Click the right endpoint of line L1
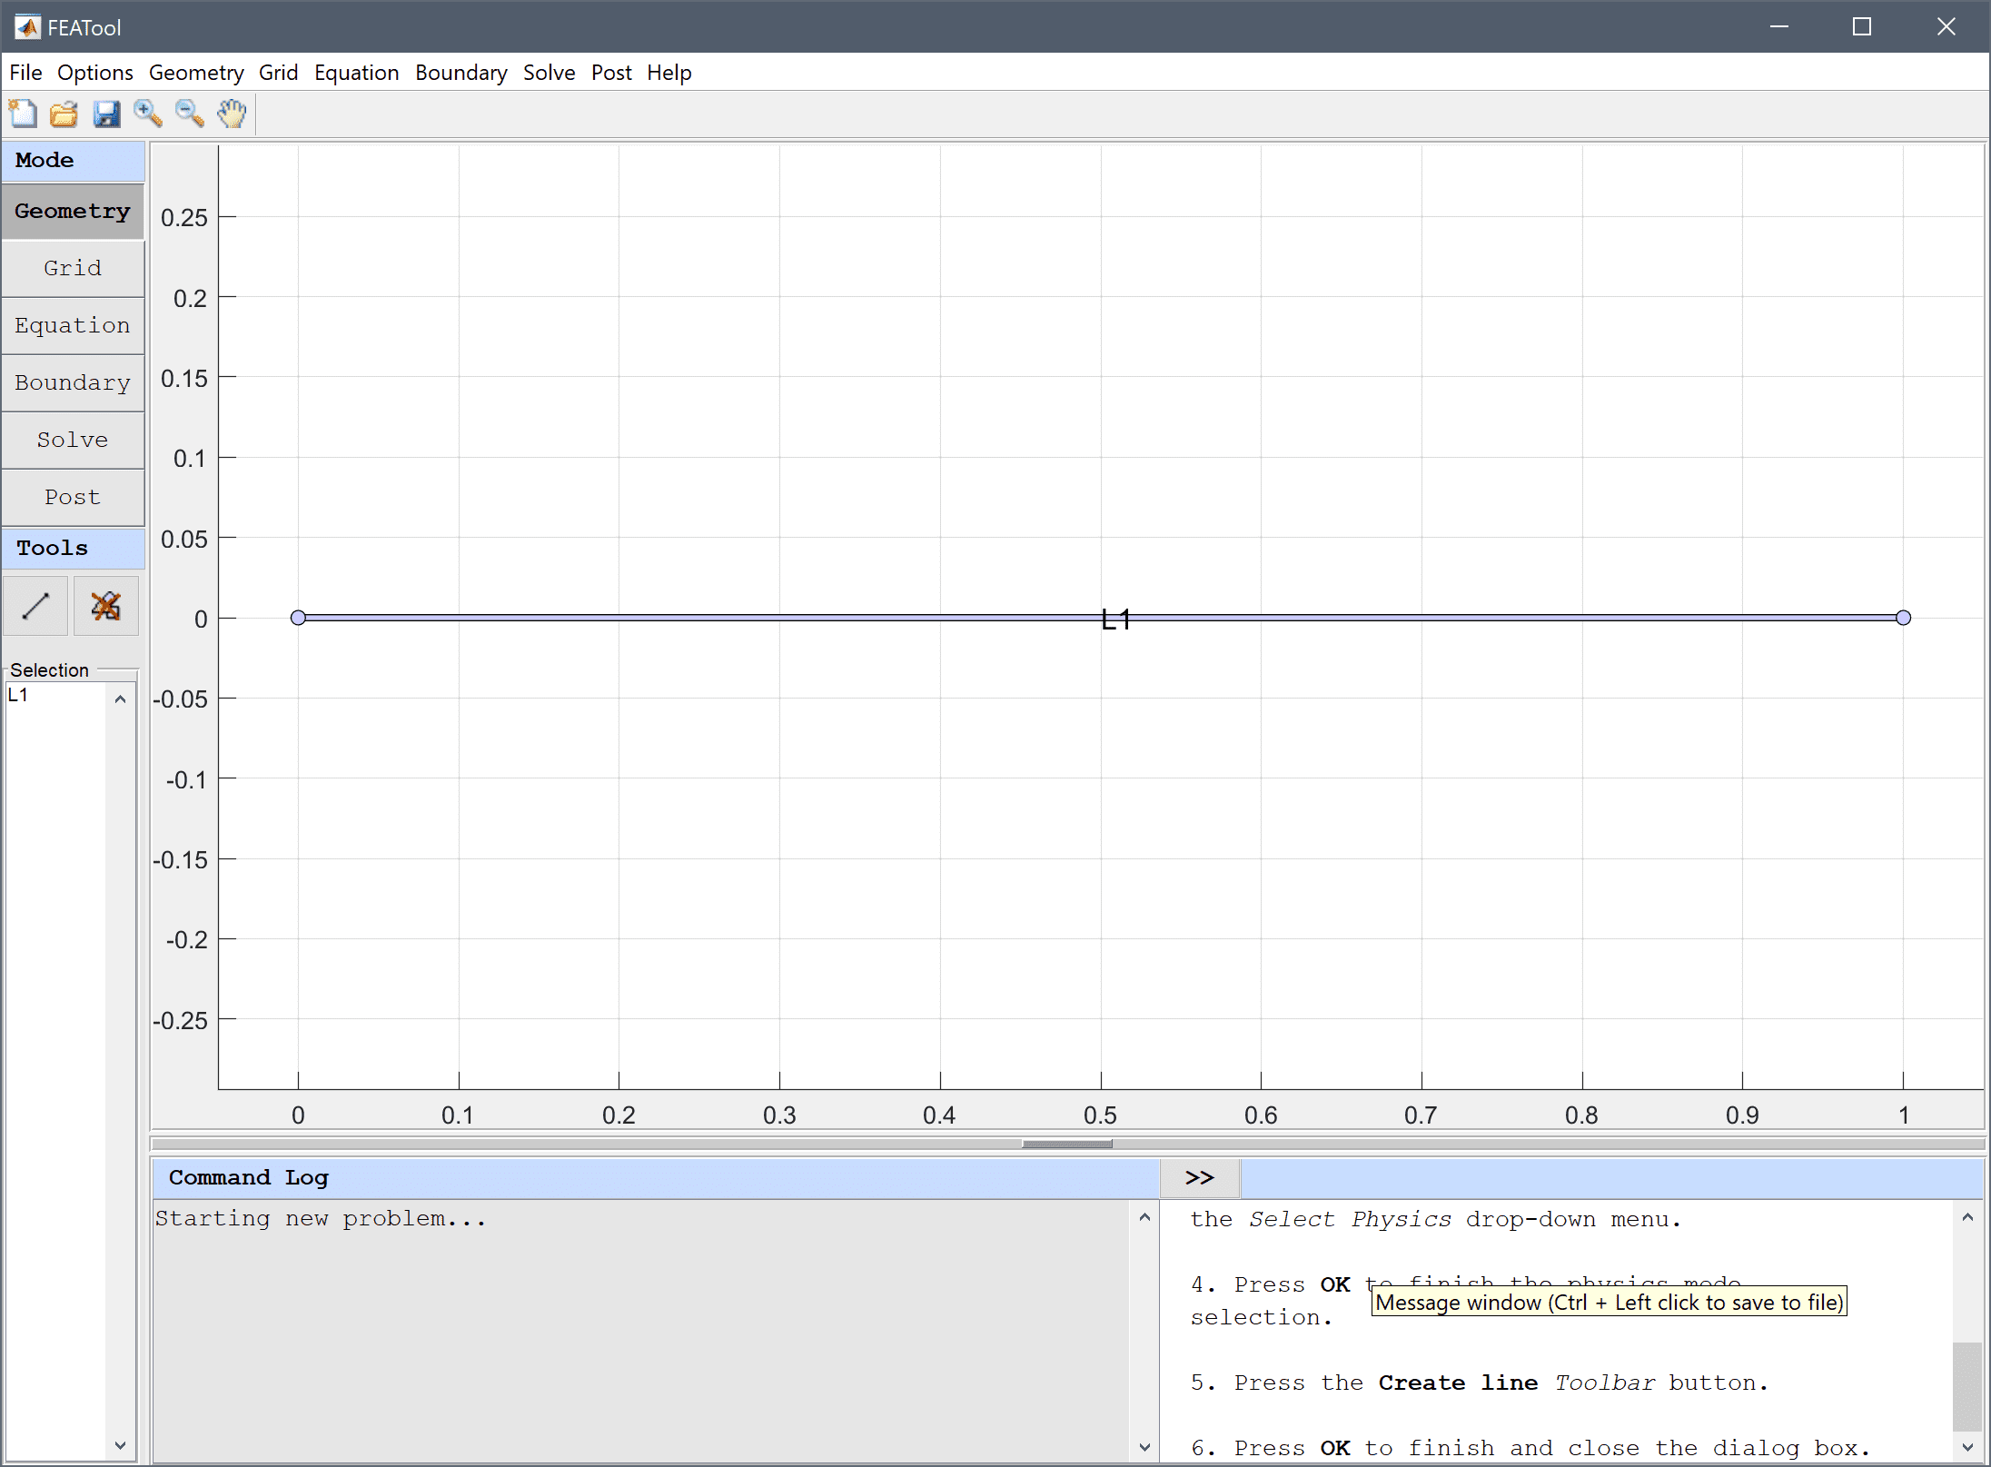This screenshot has width=1991, height=1467. click(x=1903, y=618)
